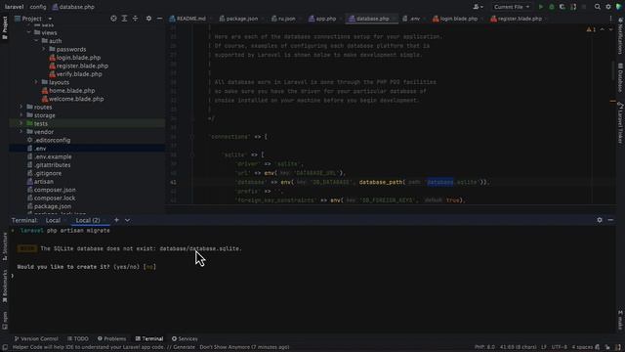Viewport: 625px width, 352px height.
Task: Open Project panel options gear
Action: tap(148, 19)
